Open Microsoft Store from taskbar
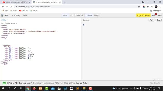 point(59,88)
